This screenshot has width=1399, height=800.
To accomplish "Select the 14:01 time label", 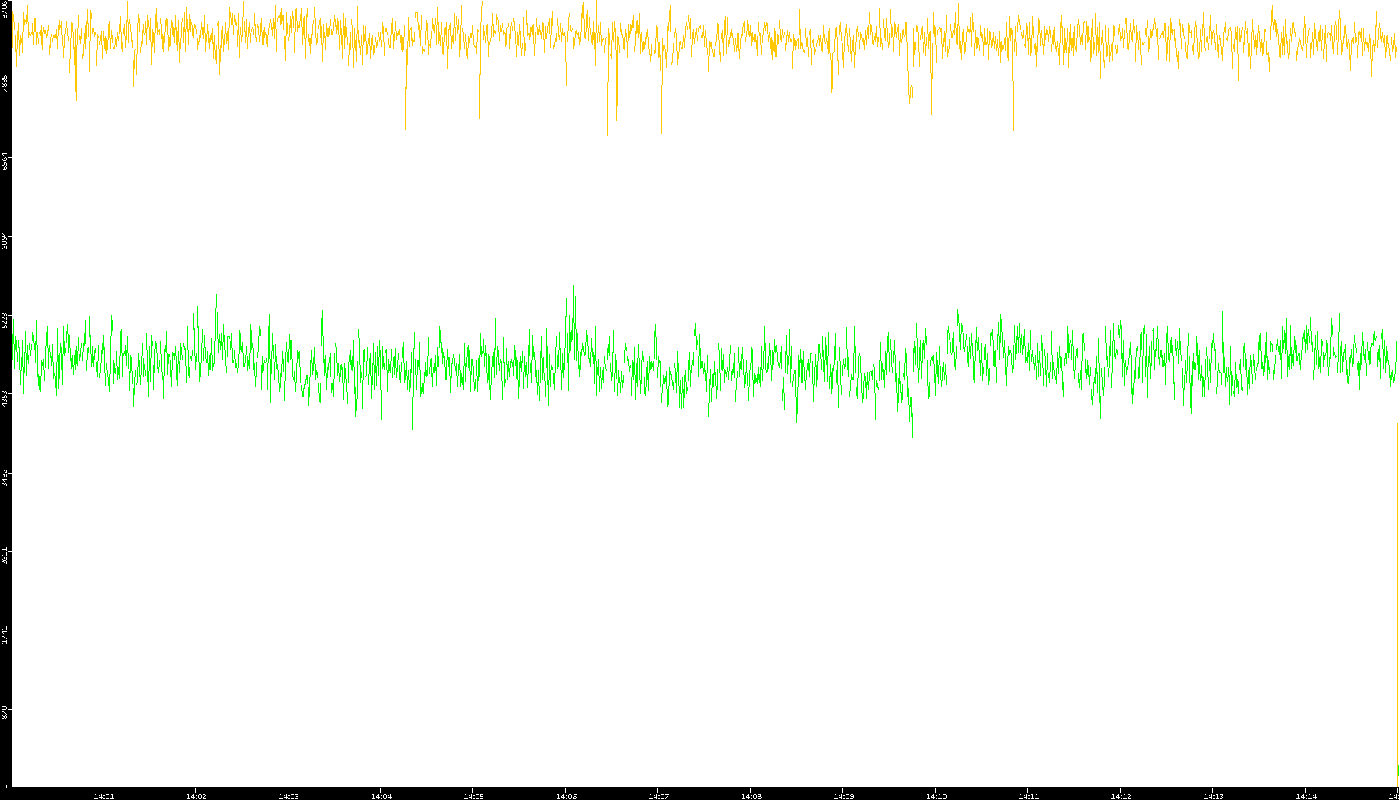I will tap(104, 796).
